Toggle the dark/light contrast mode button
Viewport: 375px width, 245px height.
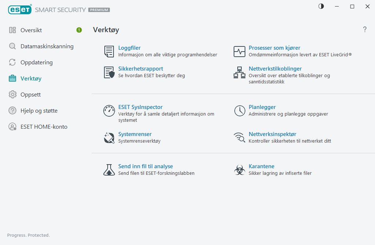321,6
